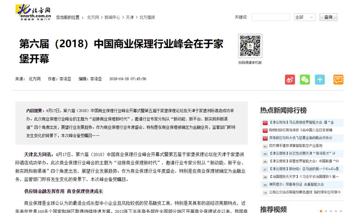The width and height of the screenshot is (353, 213).
Task: Go to 北方网 in breadcrumb
Action: tap(93, 17)
